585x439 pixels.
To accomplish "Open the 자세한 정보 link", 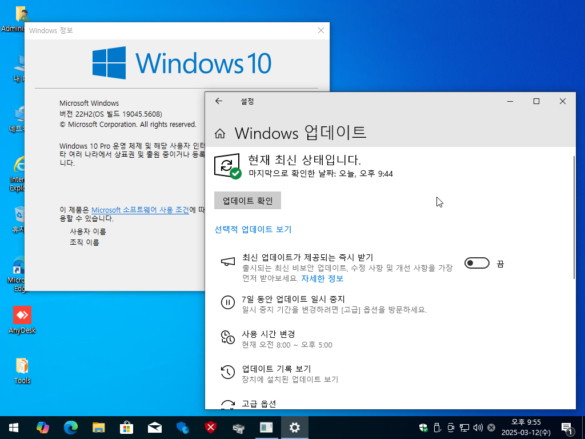I will tap(322, 278).
